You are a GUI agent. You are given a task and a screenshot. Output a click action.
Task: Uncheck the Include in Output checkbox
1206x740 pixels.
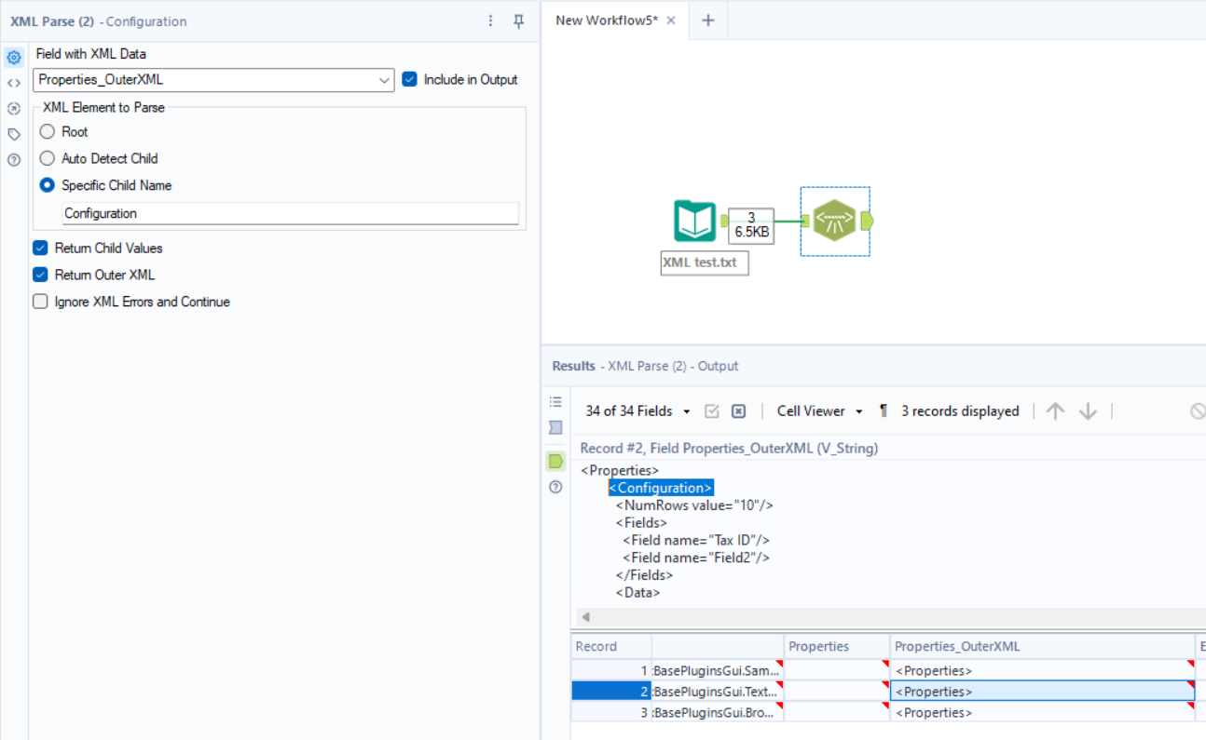(x=409, y=80)
